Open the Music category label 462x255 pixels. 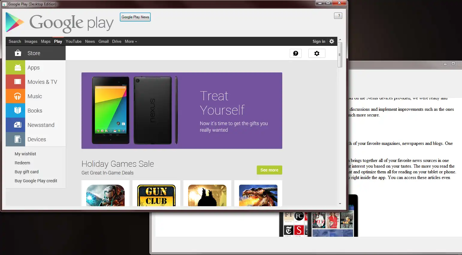pyautogui.click(x=35, y=96)
